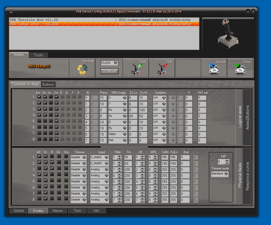This screenshot has height=225, width=271.
Task: Switch to the Buttons tab
Action: pos(48,84)
